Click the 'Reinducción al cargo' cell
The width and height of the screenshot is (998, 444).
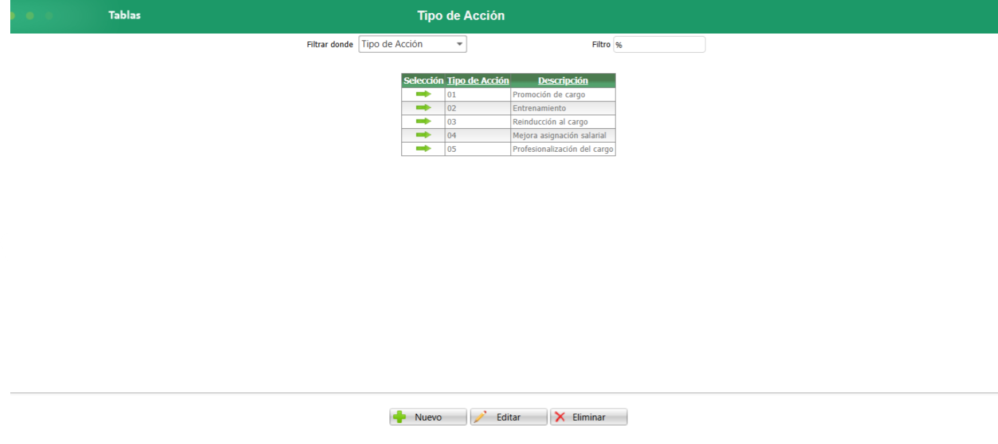pos(563,122)
